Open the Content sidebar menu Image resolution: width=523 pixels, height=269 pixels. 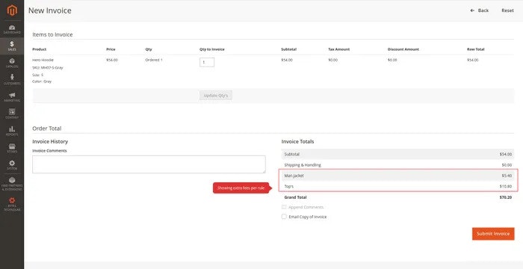tap(12, 114)
